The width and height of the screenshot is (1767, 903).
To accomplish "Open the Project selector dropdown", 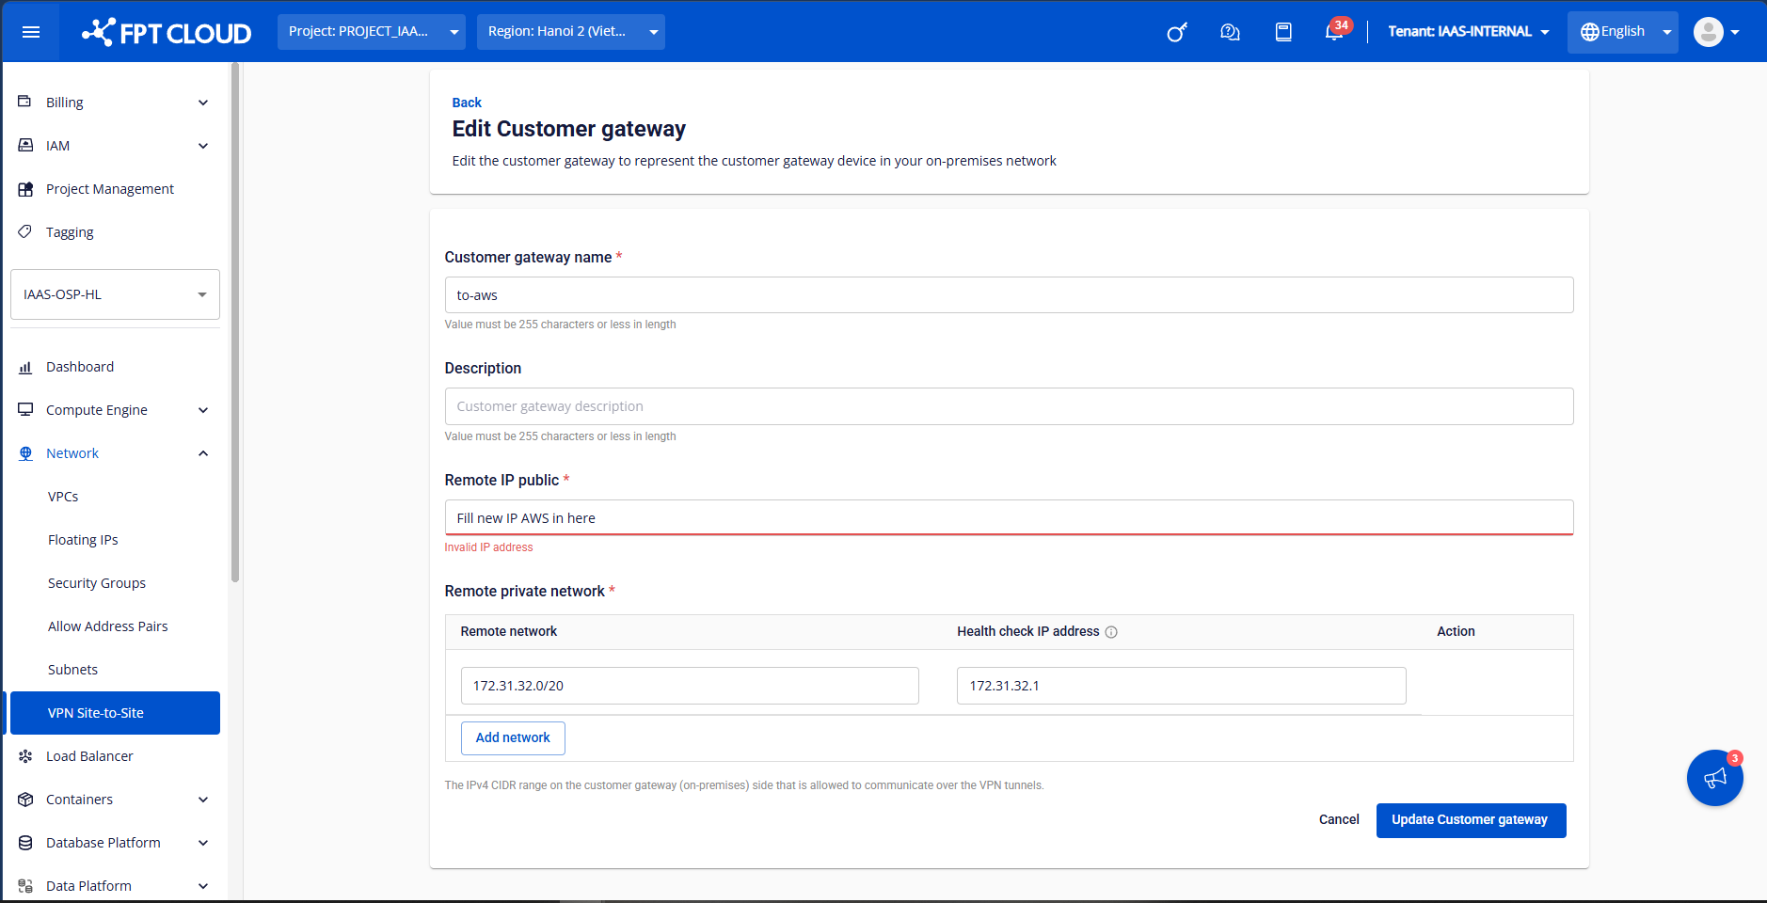I will [371, 32].
